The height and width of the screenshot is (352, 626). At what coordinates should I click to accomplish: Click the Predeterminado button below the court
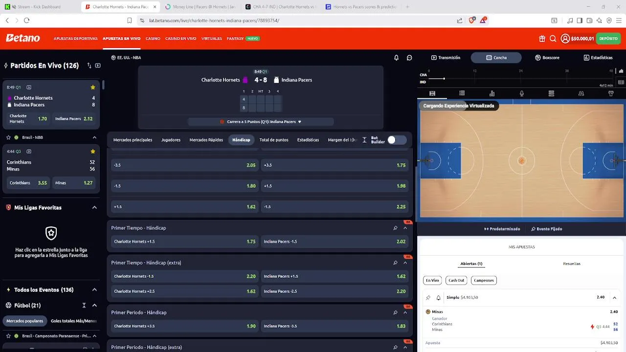coord(502,229)
